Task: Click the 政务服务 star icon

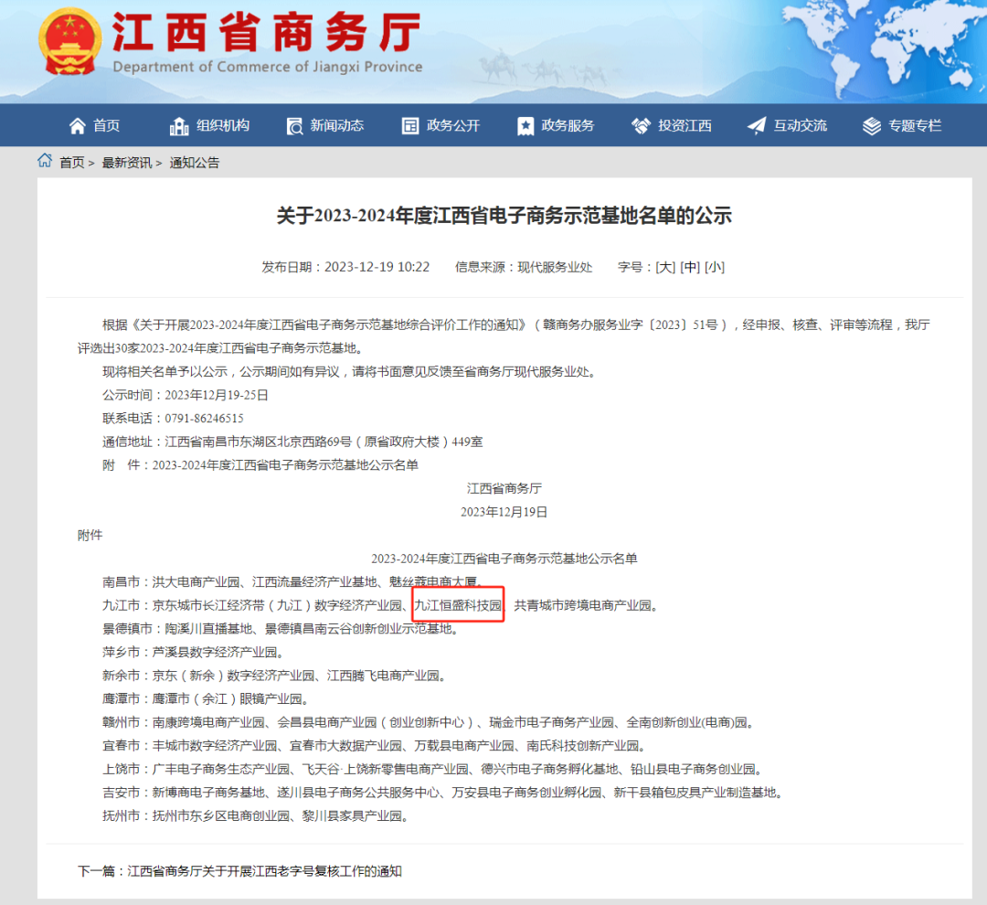Action: (525, 126)
